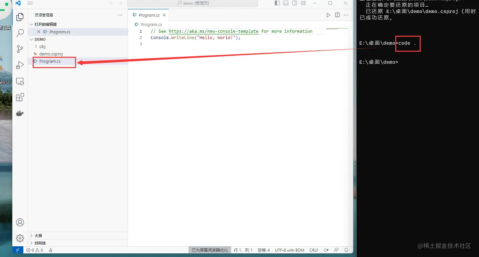This screenshot has width=479, height=257.
Task: Go forward with the title bar right arrow
Action: tap(120, 3)
